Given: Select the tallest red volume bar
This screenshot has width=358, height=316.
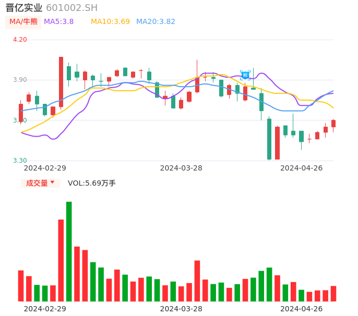Looking at the screenshot, I should coord(61,260).
